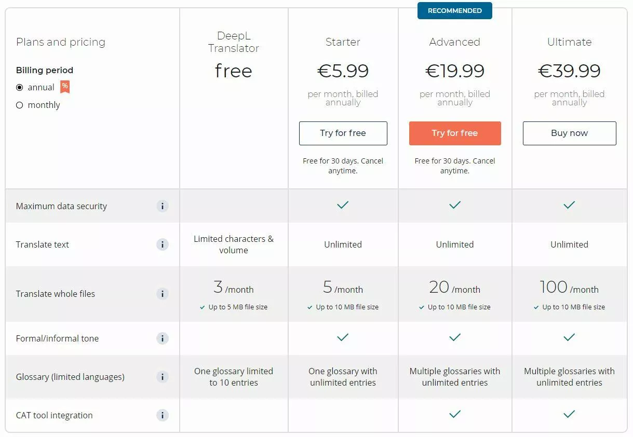Click Try for free under Starter plan
Screen dimensions: 633x437
coord(343,133)
